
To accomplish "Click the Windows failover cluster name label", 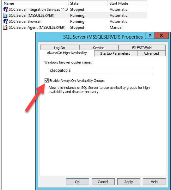I will click(68, 62).
